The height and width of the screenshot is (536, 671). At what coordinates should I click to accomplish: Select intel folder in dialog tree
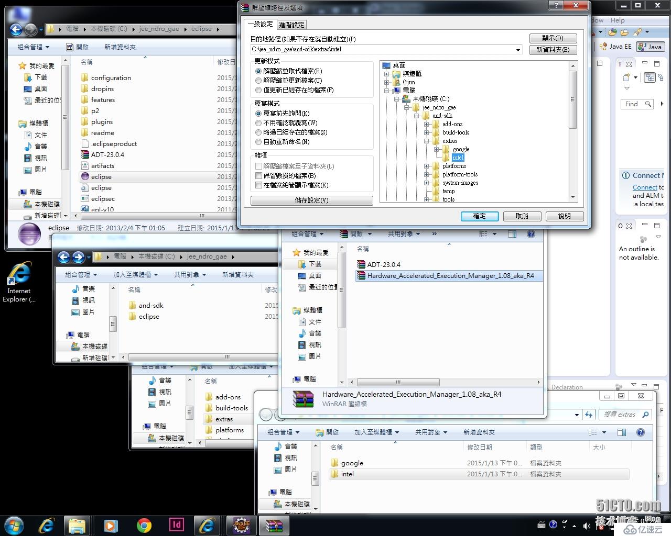click(458, 158)
